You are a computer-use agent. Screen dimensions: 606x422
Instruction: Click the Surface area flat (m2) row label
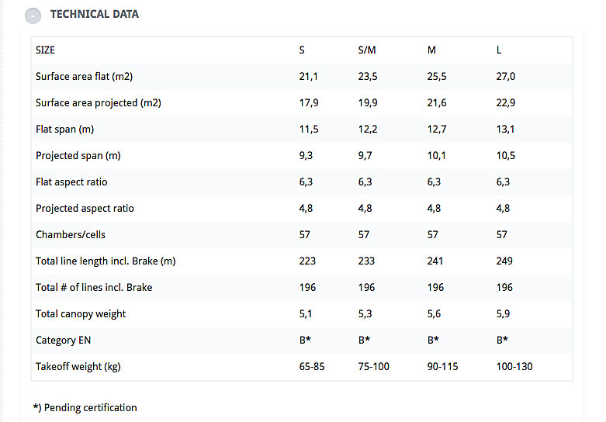(x=85, y=77)
